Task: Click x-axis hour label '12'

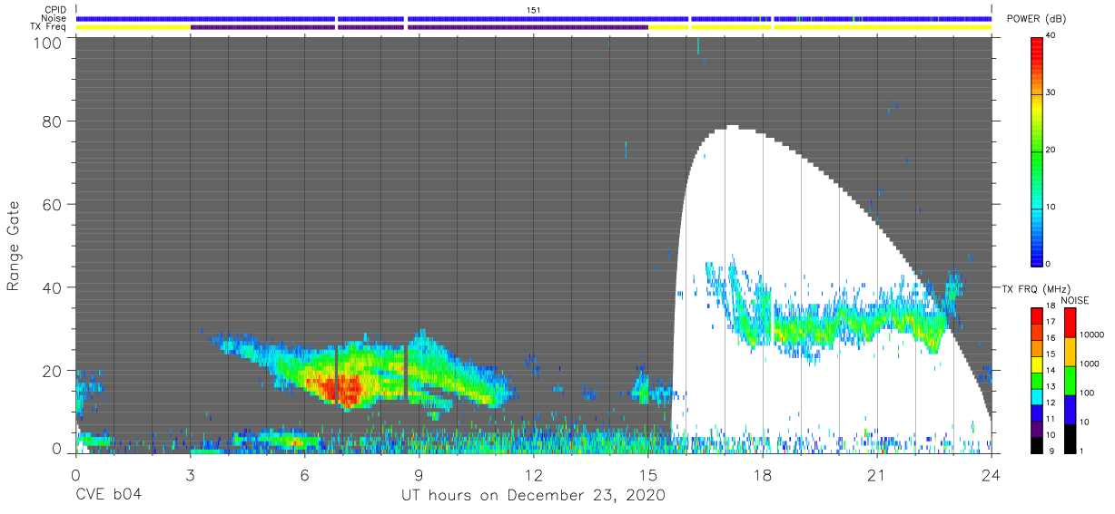Action: point(533,475)
